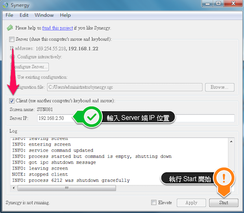
Task: Toggle the Elevate checkbox
Action: 154,202
